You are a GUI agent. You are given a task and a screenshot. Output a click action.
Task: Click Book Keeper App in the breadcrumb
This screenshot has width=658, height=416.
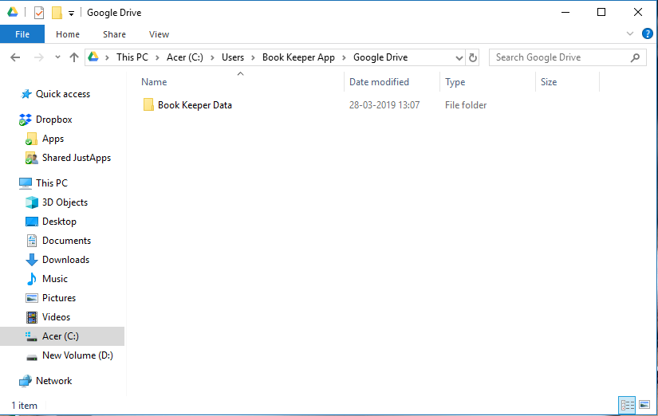tap(298, 57)
